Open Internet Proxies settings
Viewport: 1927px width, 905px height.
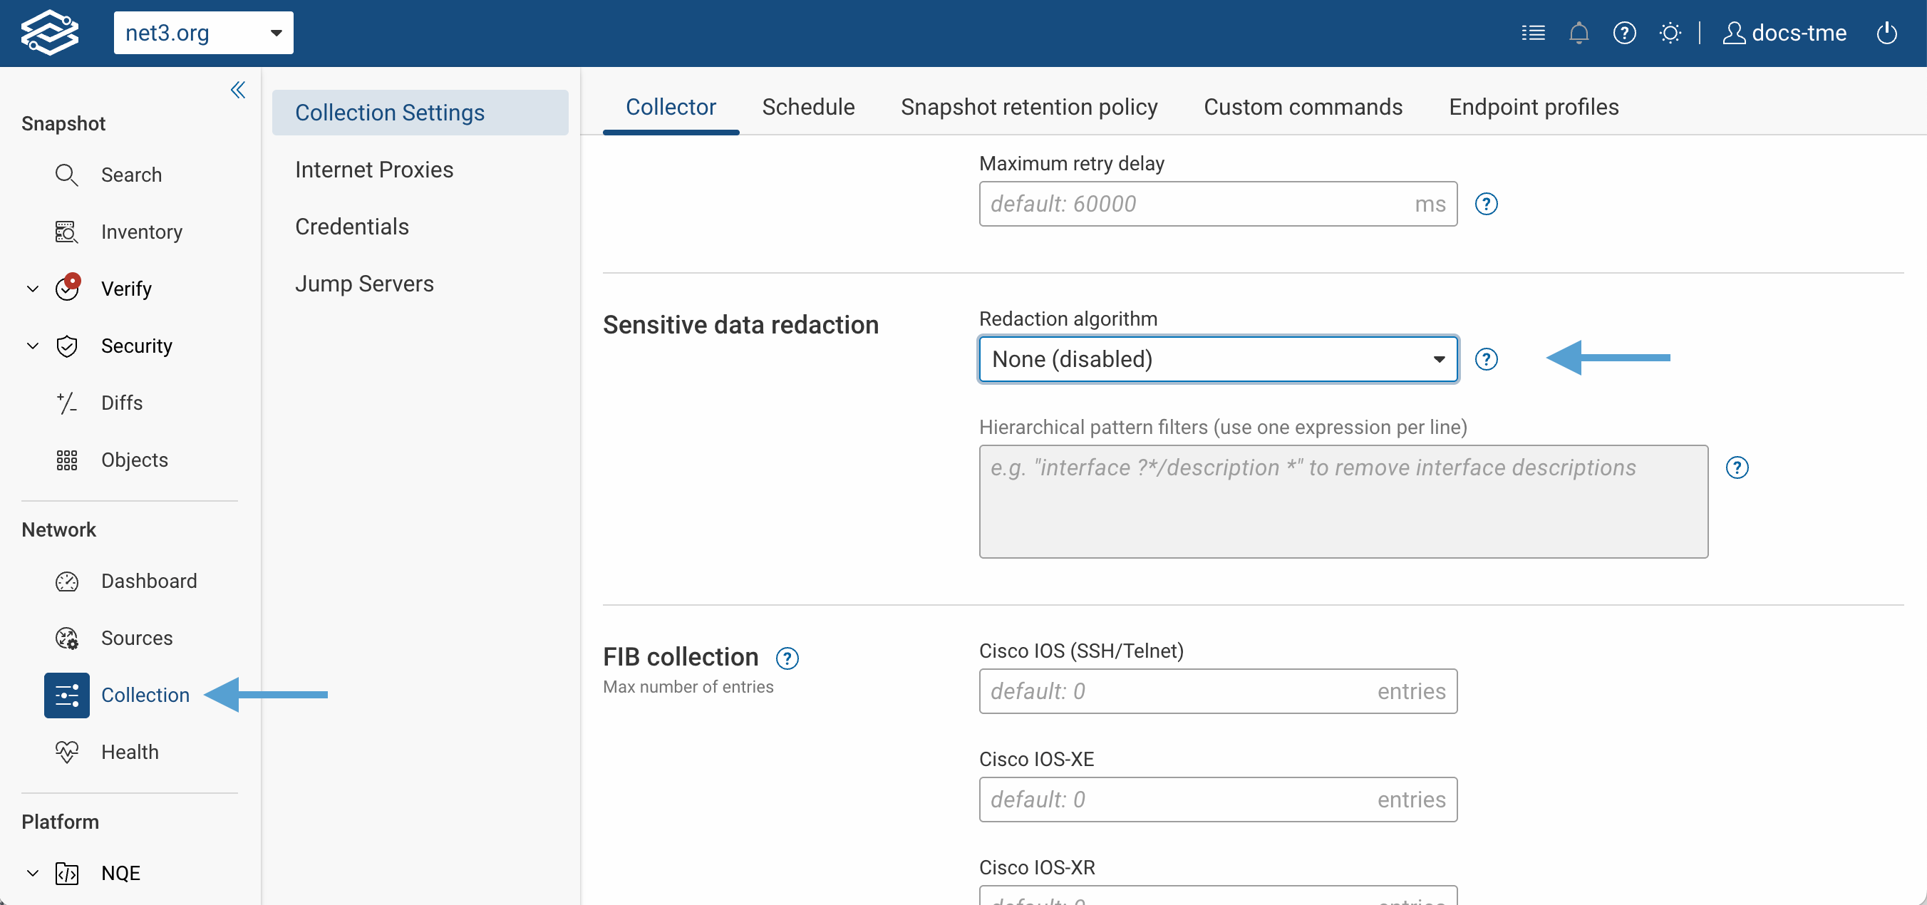tap(374, 169)
